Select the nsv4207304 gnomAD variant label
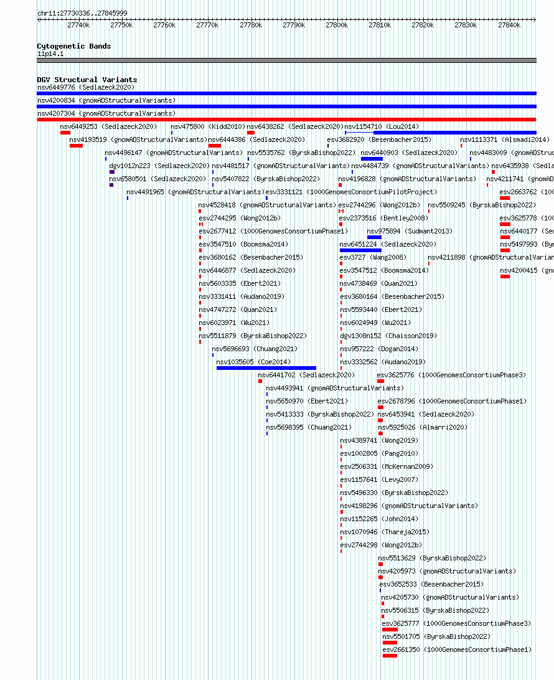 (x=106, y=113)
